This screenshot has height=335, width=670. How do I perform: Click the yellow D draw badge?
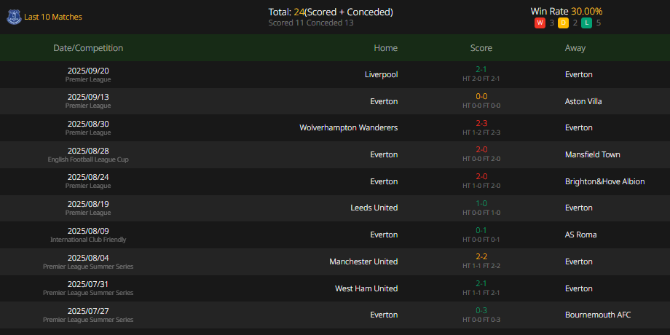pyautogui.click(x=563, y=23)
